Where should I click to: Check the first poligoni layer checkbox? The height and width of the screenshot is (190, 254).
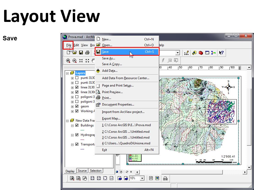pos(77,97)
